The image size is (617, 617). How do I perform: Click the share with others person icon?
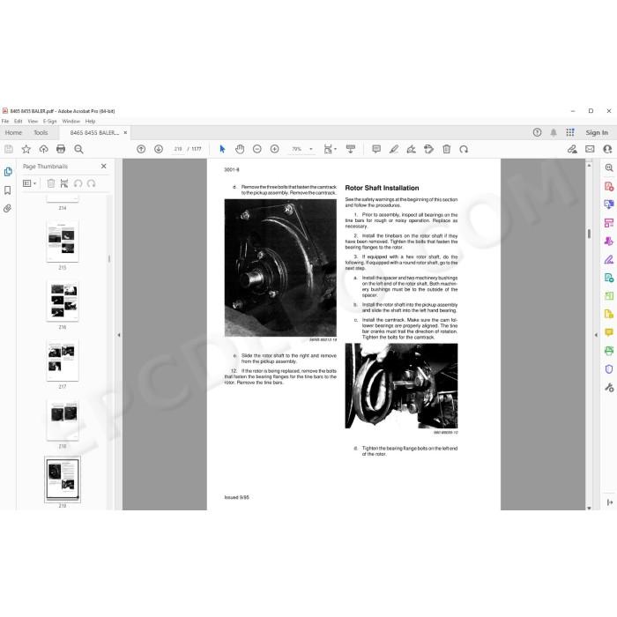[607, 149]
